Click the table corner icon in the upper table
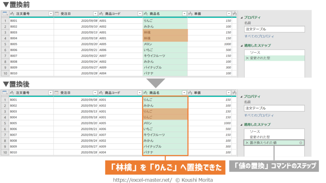The image size is (326, 183). (x=5, y=14)
